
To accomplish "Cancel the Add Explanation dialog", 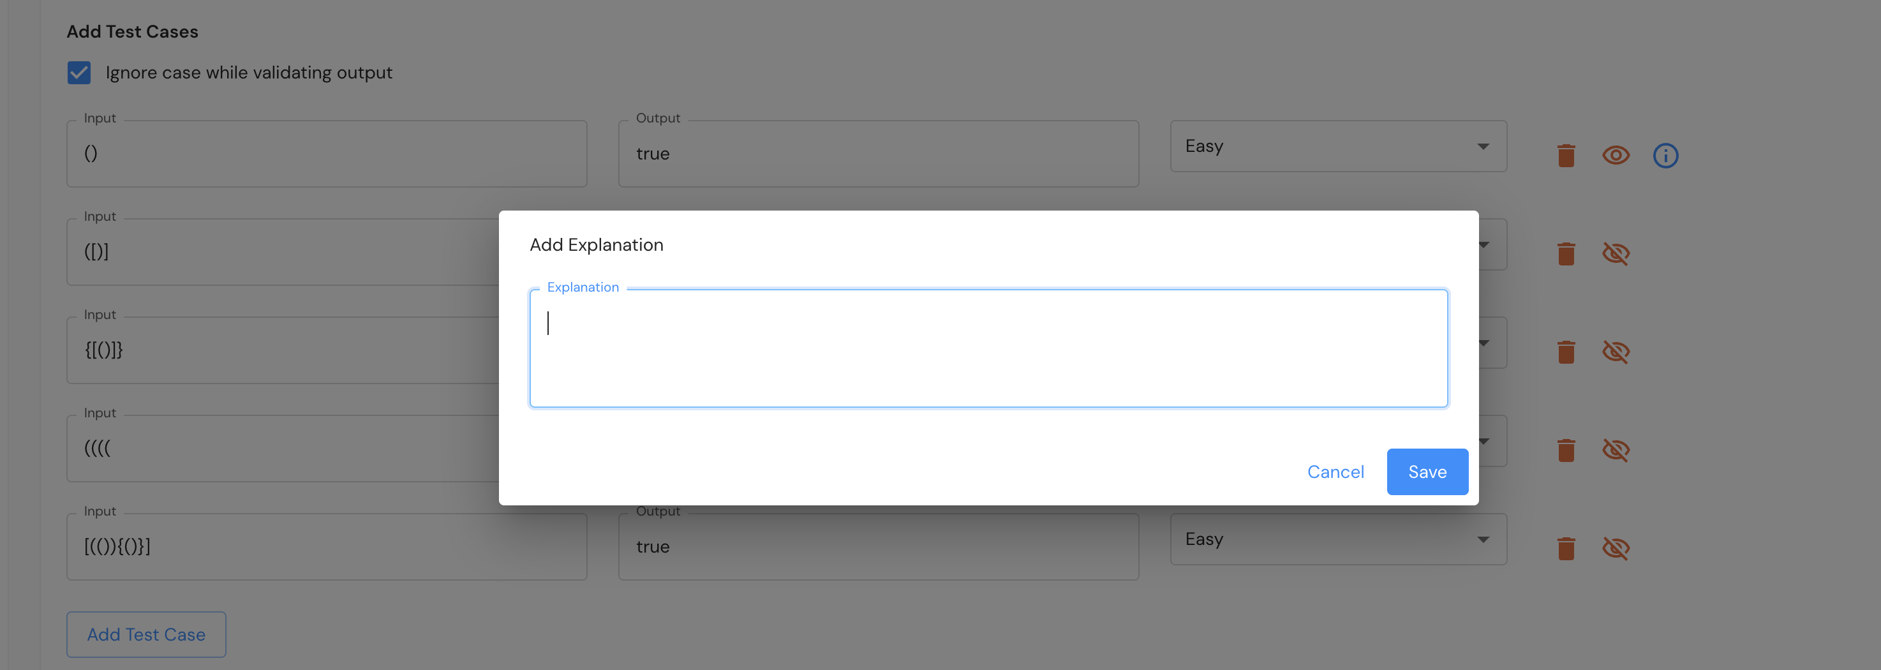I will (x=1335, y=472).
